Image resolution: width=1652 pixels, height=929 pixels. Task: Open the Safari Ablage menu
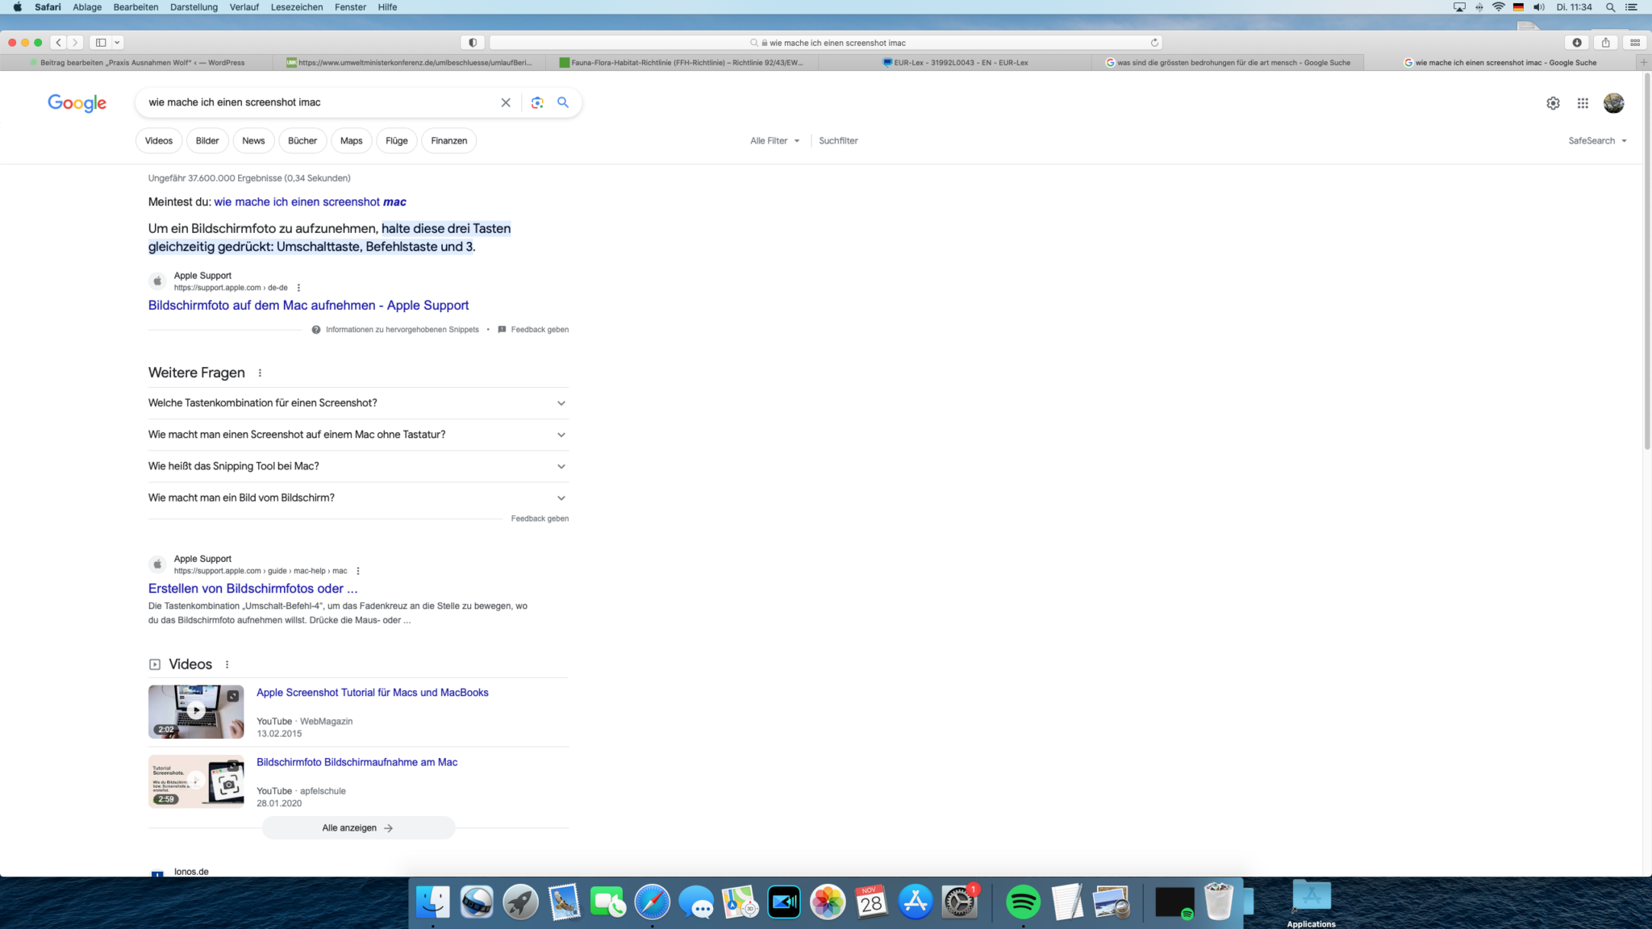87,7
